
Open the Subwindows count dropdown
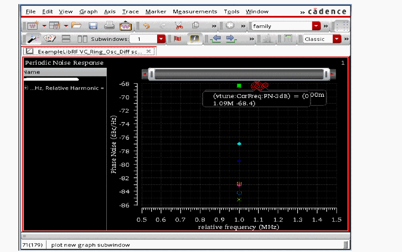tap(161, 39)
